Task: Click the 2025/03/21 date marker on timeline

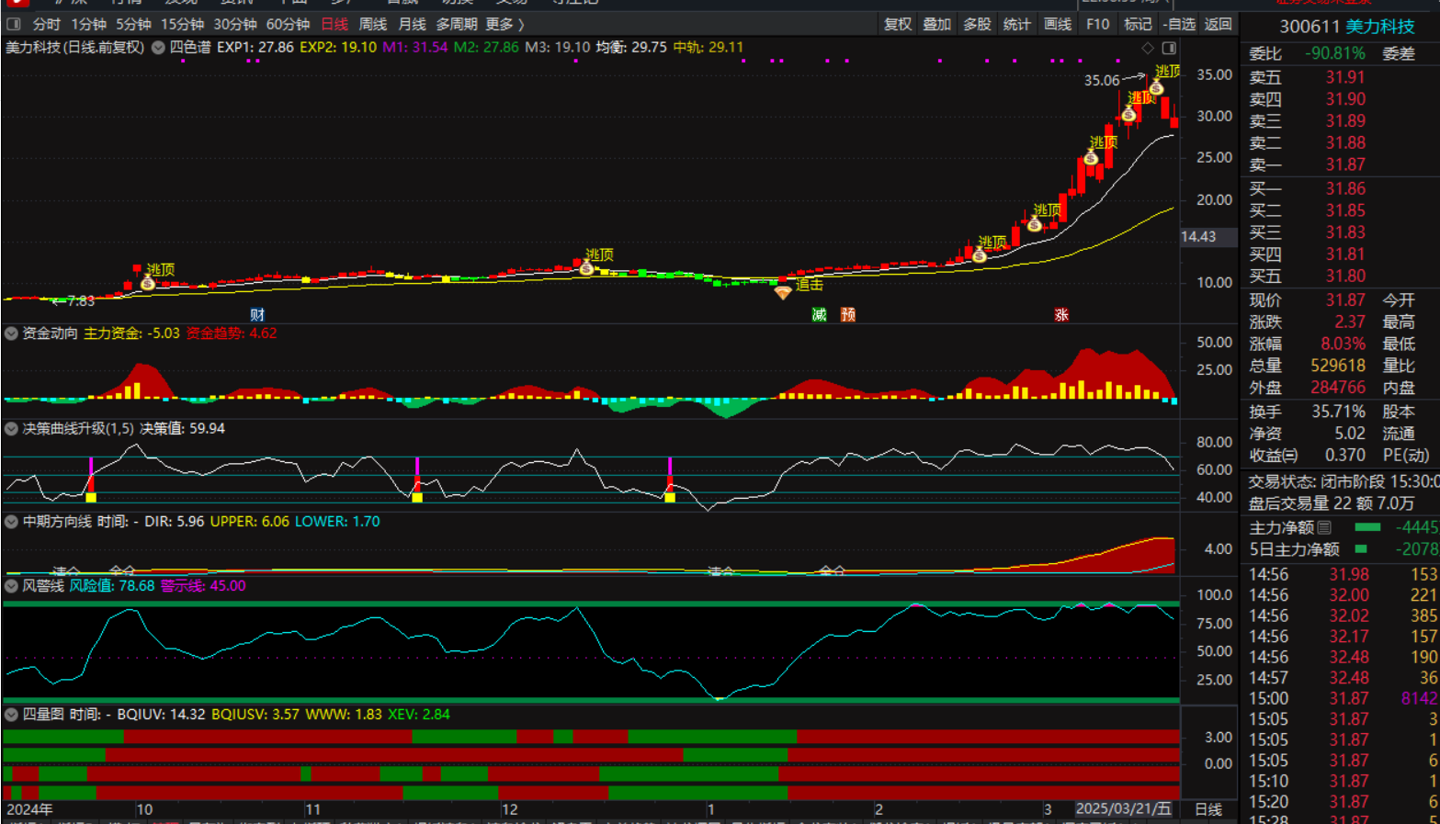Action: tap(1123, 808)
